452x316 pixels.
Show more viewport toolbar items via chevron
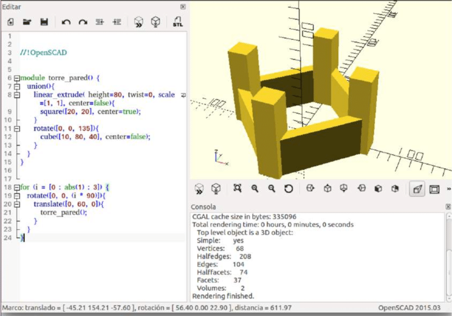tap(448, 189)
